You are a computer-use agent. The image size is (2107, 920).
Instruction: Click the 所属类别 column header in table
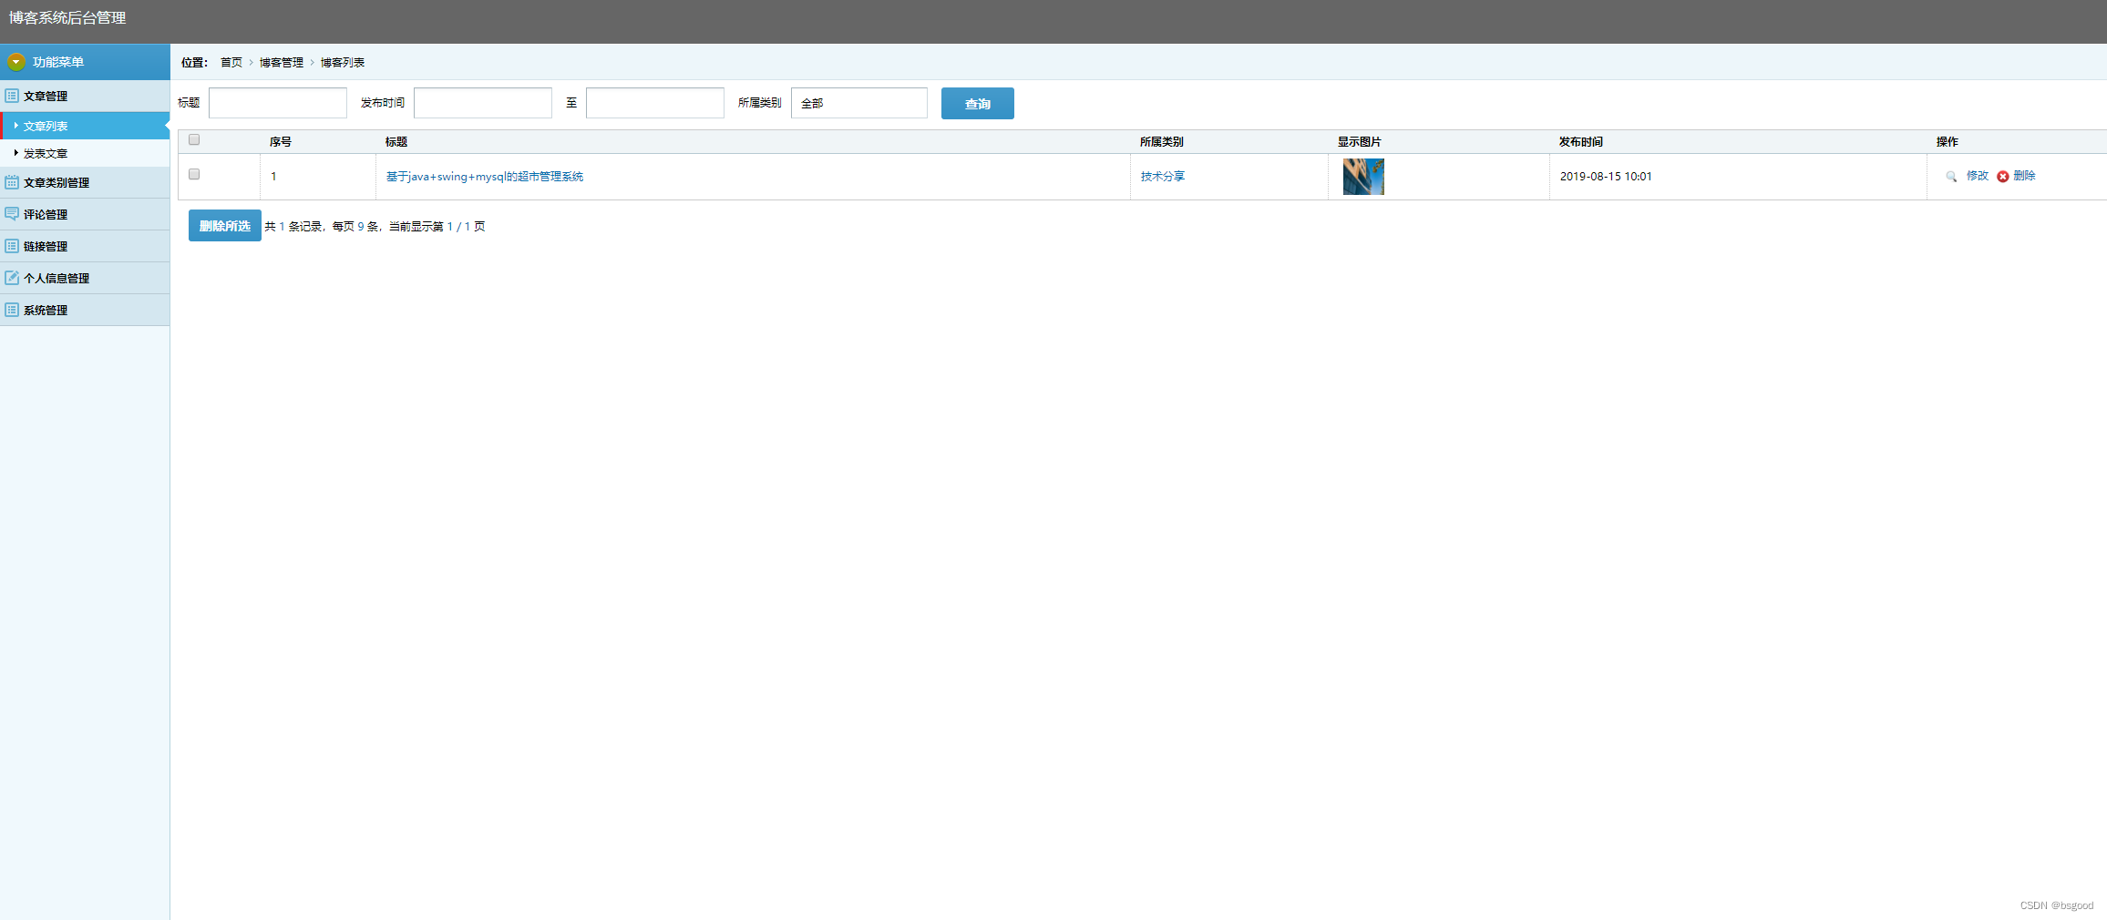(x=1162, y=142)
